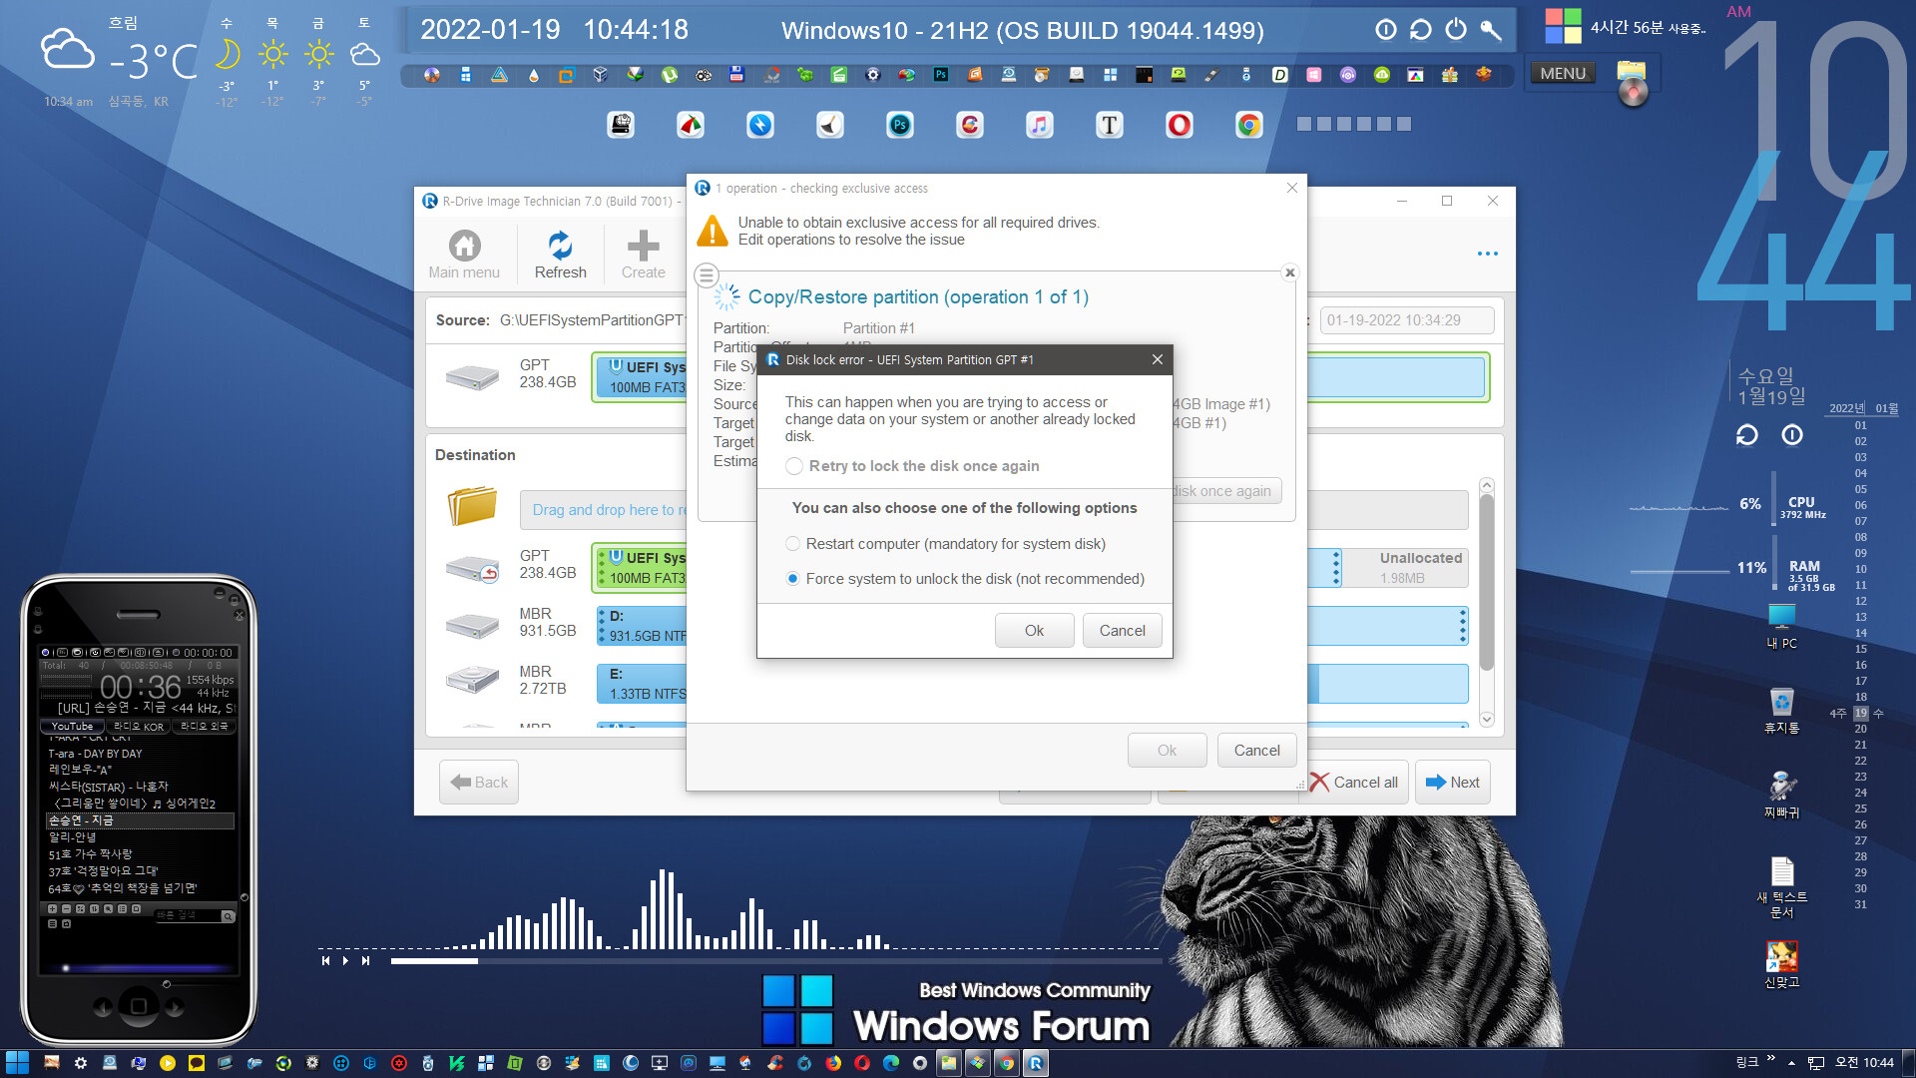Click the R-Drive Image taskbar icon
Image resolution: width=1916 pixels, height=1078 pixels.
[1036, 1063]
